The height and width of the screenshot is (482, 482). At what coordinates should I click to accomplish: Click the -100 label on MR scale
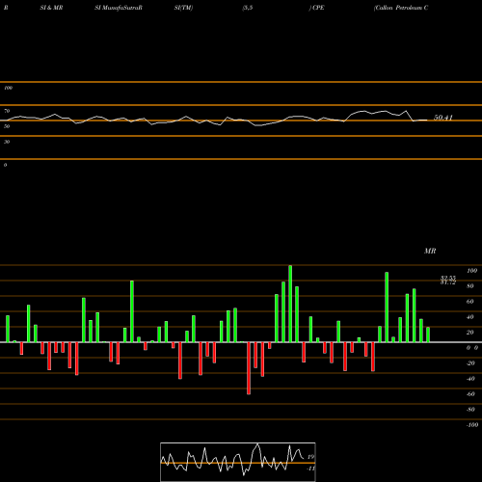[x=472, y=425]
